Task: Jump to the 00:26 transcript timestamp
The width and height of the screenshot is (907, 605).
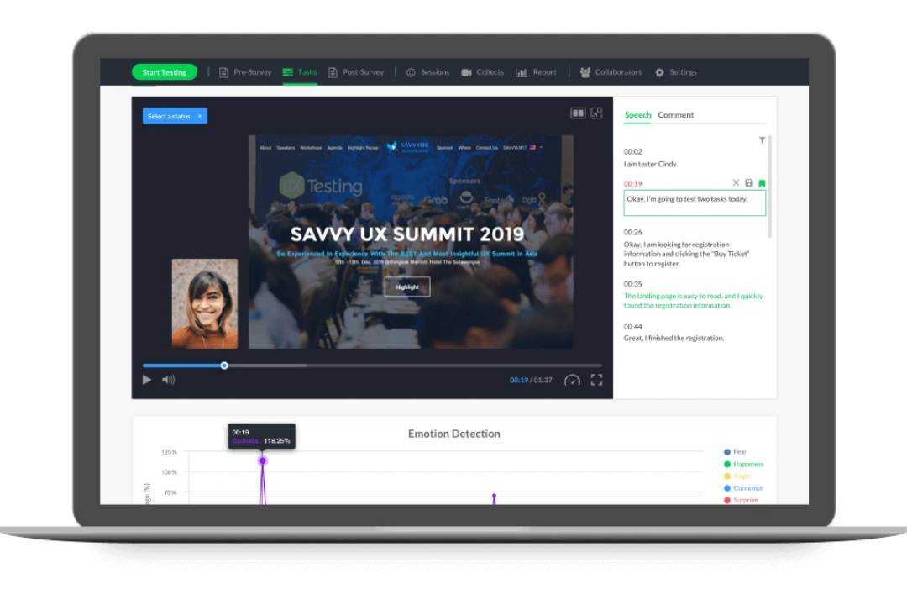Action: (633, 232)
